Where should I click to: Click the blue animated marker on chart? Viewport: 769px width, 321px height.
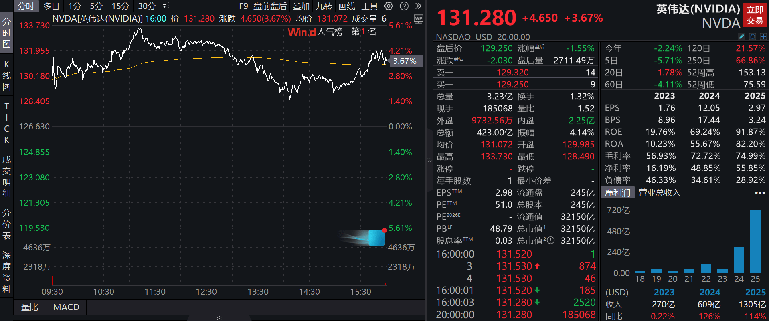[376, 238]
